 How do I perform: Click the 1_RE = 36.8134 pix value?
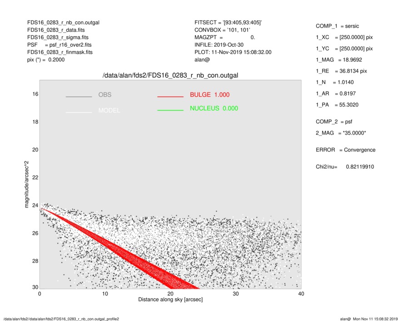tap(341, 71)
